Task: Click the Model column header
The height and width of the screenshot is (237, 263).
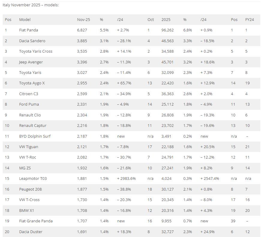Action: point(25,19)
